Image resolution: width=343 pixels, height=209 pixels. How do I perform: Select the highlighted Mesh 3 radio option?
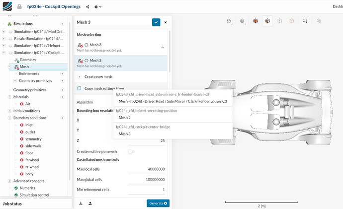[x=86, y=61]
